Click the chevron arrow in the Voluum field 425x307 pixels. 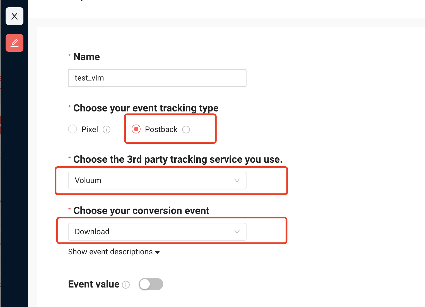click(237, 181)
